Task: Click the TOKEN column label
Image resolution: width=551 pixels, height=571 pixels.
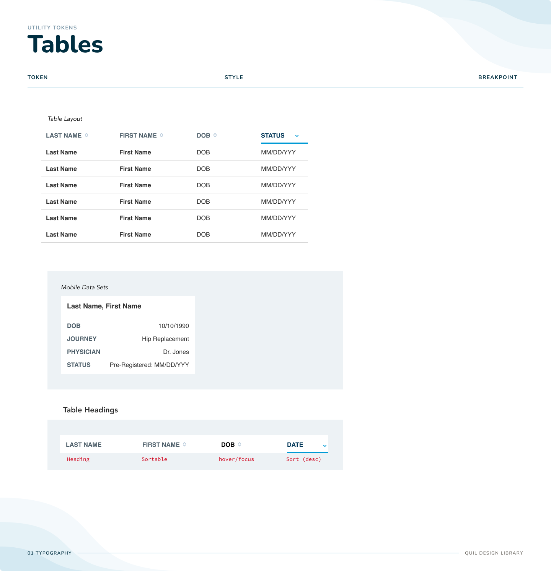Action: tap(37, 77)
